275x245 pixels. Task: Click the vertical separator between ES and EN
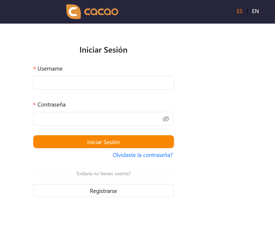click(247, 12)
